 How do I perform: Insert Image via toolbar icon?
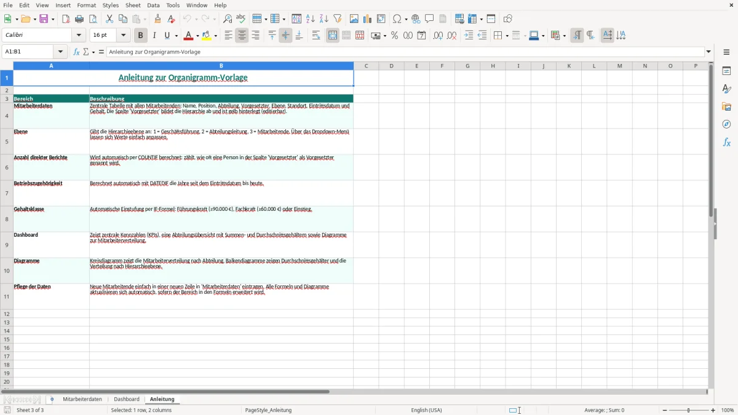tap(354, 19)
